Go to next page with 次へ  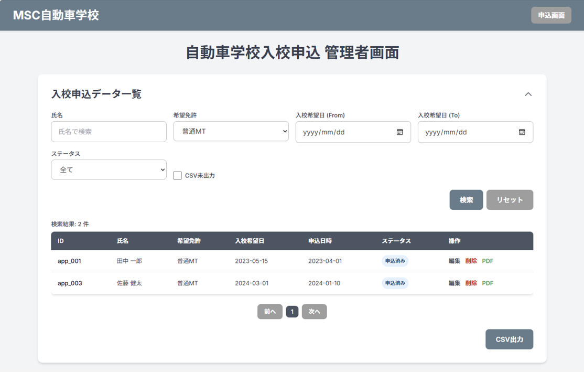(x=314, y=312)
